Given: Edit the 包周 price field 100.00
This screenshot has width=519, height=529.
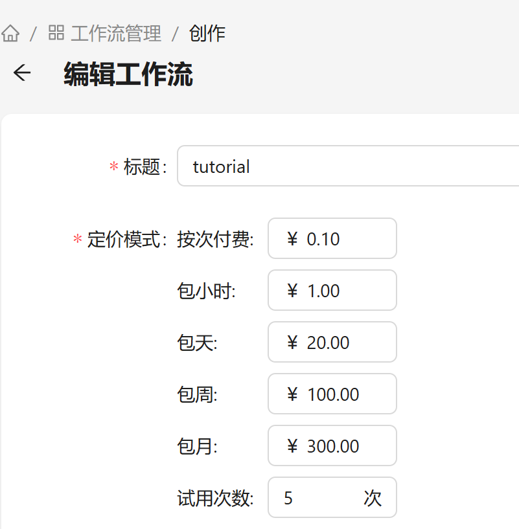Looking at the screenshot, I should (x=332, y=394).
